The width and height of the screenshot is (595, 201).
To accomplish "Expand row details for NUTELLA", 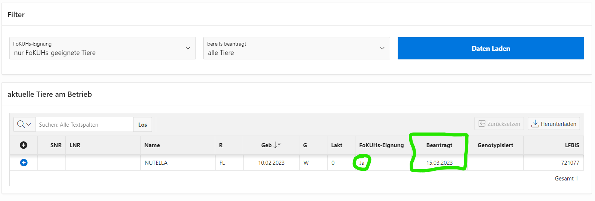I will [x=24, y=163].
